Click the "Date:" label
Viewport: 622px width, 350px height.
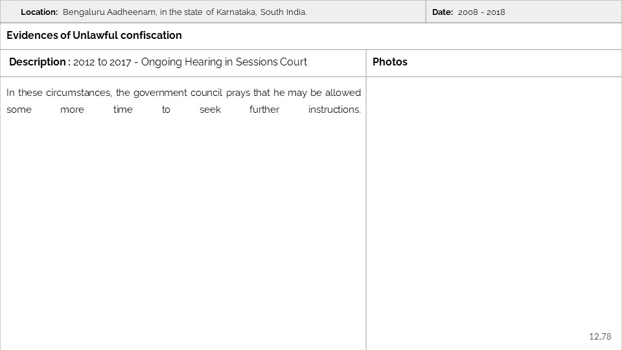(x=443, y=12)
